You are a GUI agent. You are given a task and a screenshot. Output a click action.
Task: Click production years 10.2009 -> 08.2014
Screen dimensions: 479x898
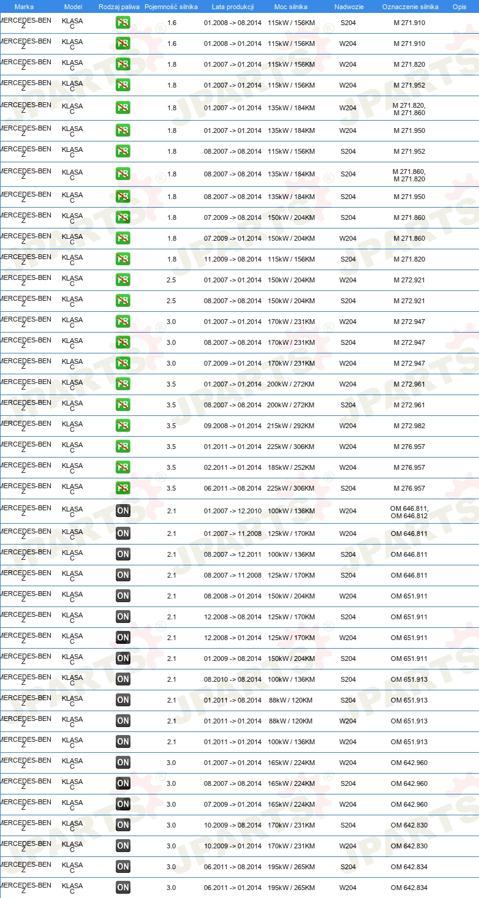pyautogui.click(x=233, y=825)
